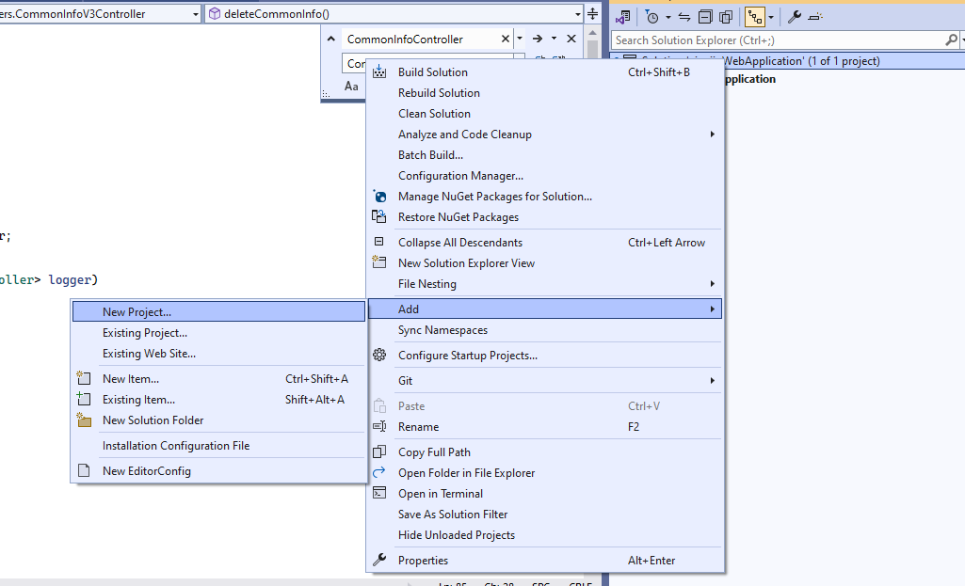Click the magnifier in Solution Explorer search
965x586 pixels.
point(952,40)
